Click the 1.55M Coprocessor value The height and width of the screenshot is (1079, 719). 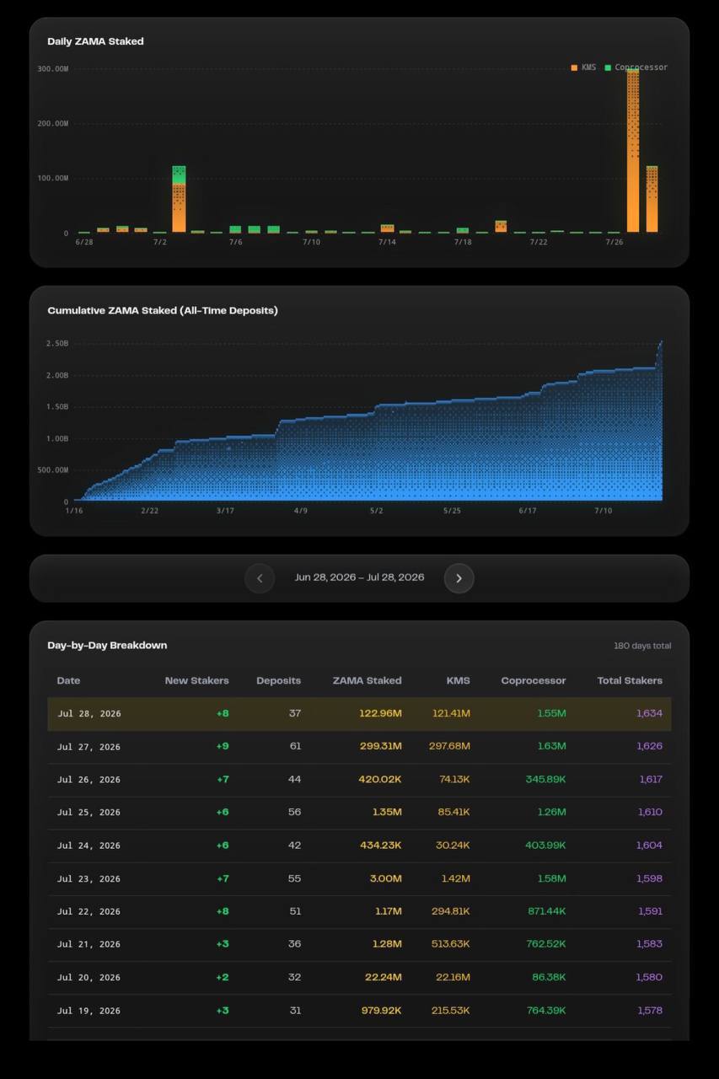552,713
